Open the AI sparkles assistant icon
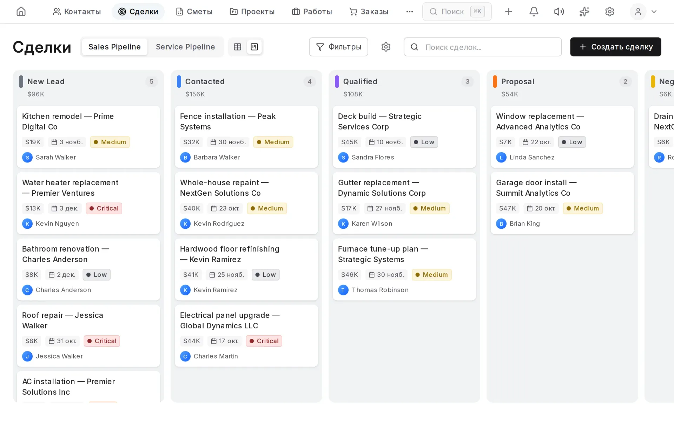The image size is (674, 421). pos(584,12)
